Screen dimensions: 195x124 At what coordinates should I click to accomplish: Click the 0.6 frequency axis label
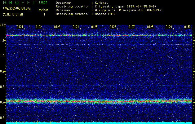(2, 118)
